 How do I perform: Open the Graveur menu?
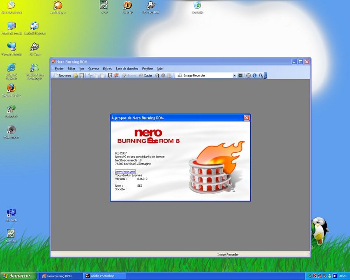pyautogui.click(x=94, y=69)
